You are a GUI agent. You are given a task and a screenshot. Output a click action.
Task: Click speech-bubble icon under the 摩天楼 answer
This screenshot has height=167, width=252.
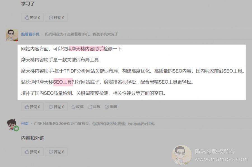tap(51, 107)
